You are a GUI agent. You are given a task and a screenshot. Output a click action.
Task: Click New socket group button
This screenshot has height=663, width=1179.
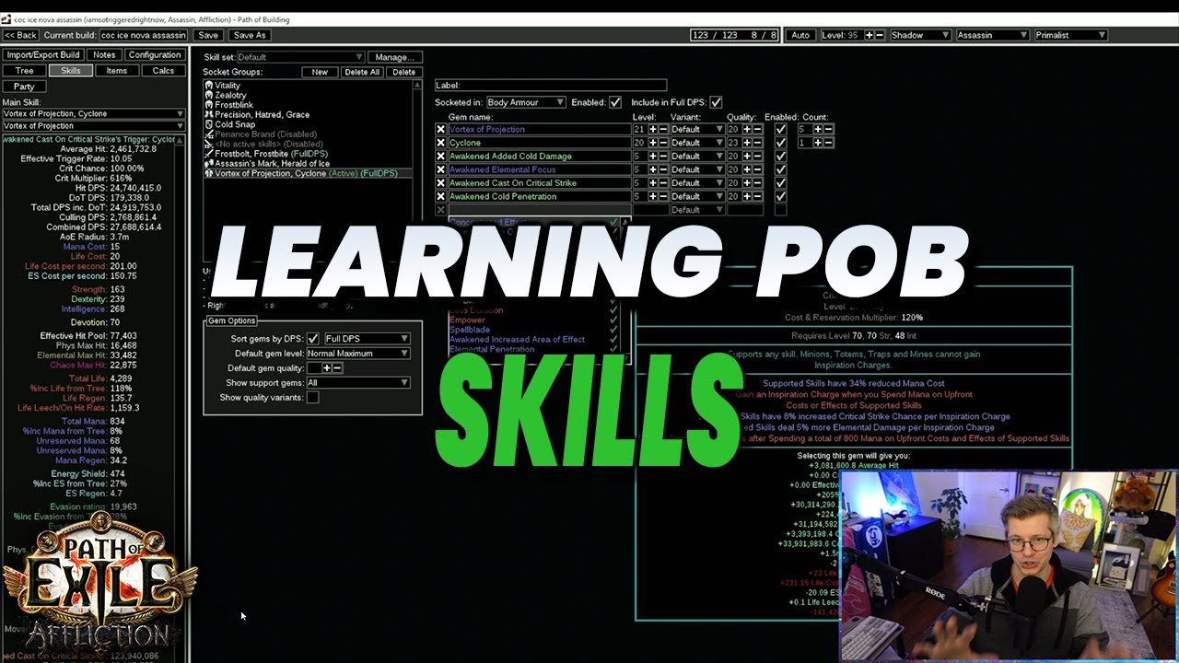point(320,72)
